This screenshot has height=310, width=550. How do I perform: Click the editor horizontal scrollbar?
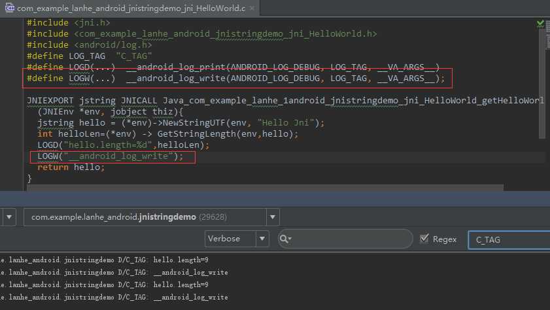pos(265,188)
